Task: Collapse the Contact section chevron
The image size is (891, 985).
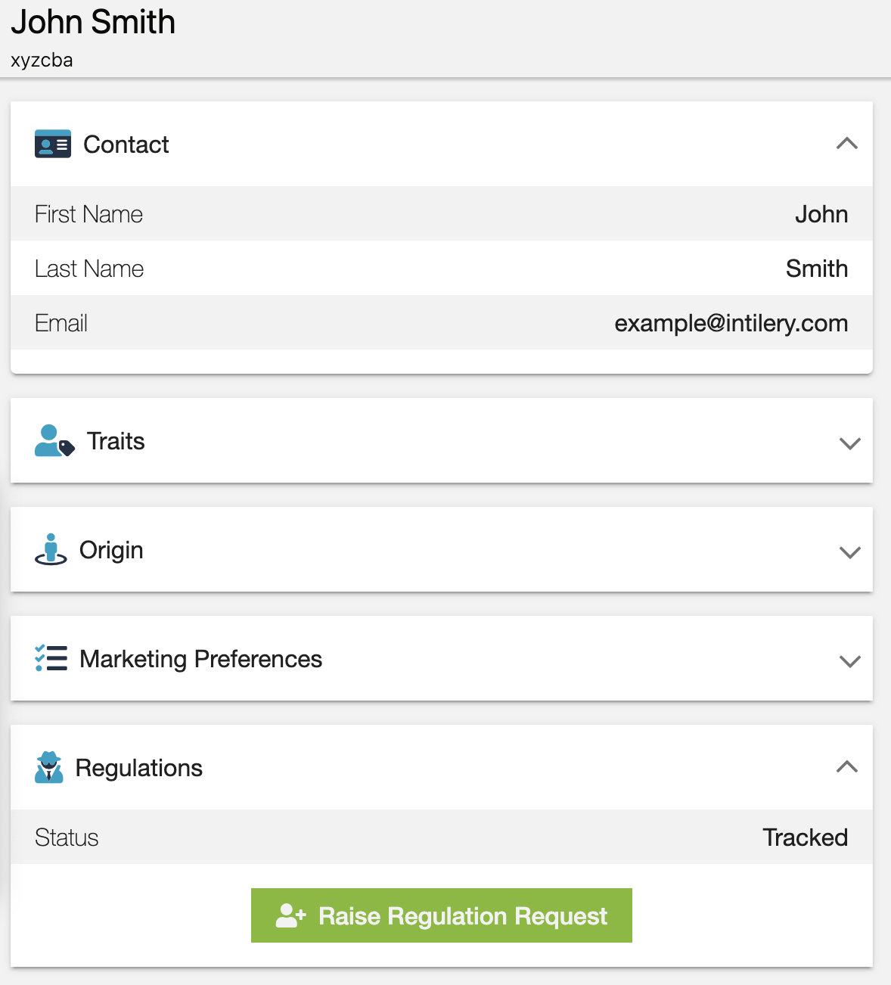Action: click(847, 144)
